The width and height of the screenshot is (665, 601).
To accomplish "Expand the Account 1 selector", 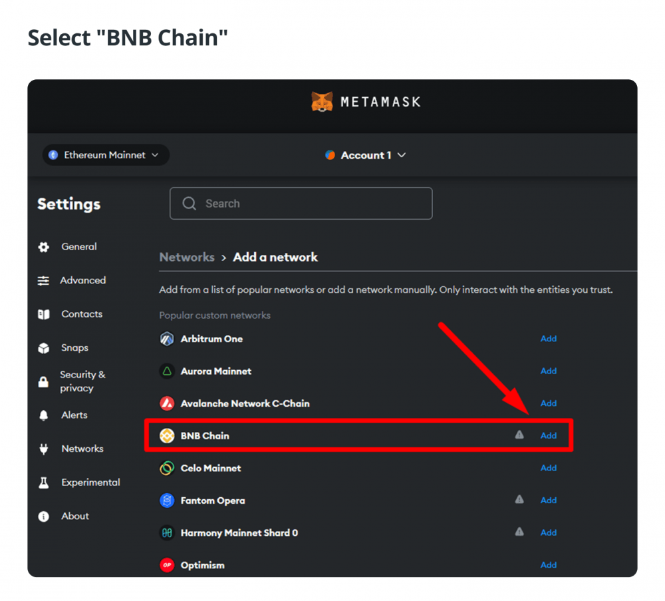I will pos(366,155).
